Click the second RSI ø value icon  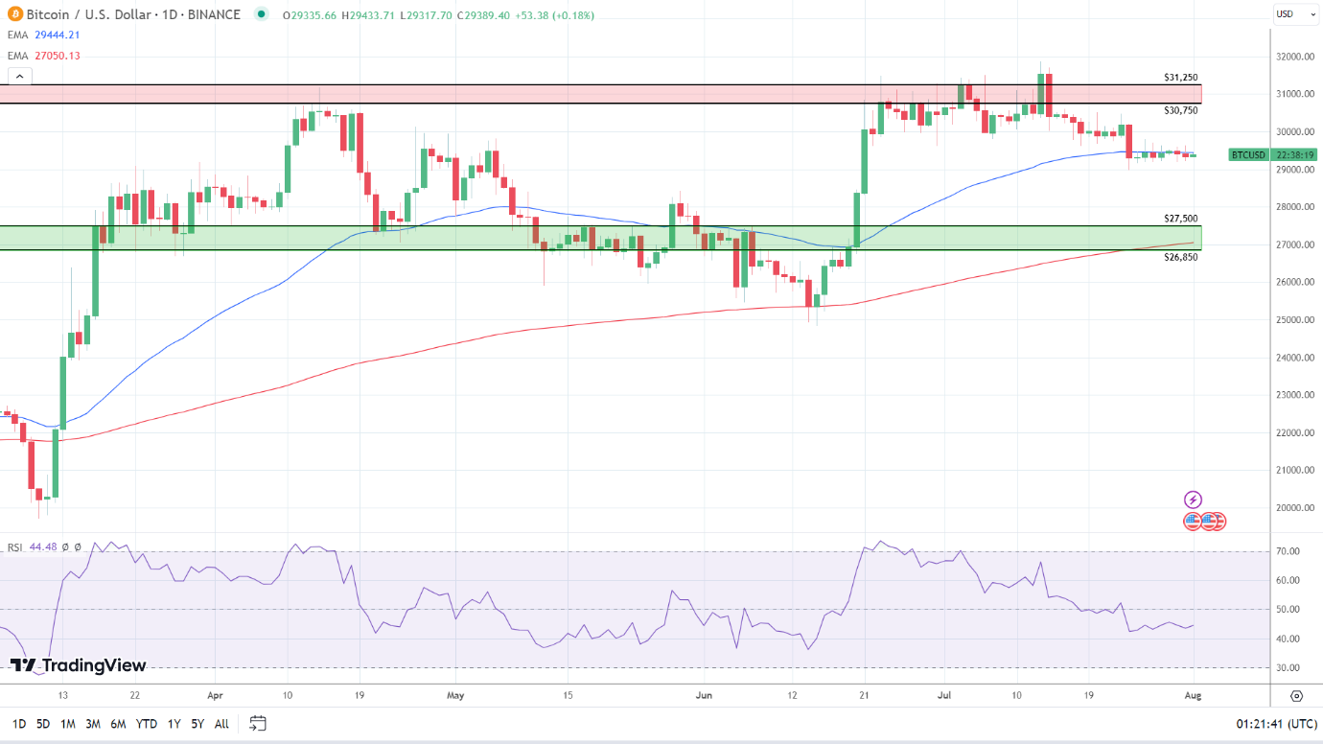pos(78,547)
